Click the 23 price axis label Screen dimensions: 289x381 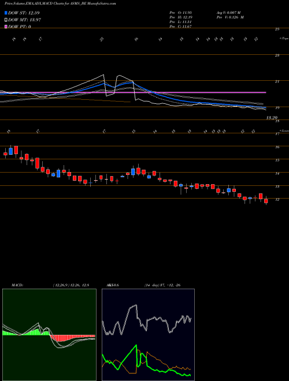[x=277, y=55]
